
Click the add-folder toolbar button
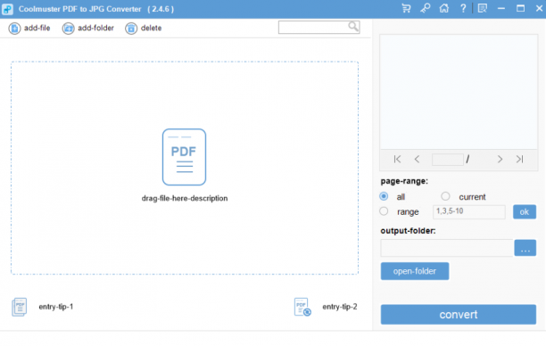(x=88, y=29)
